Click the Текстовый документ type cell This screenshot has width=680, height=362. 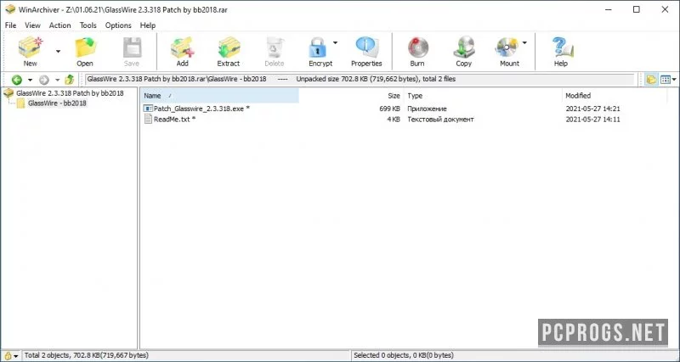coord(440,120)
